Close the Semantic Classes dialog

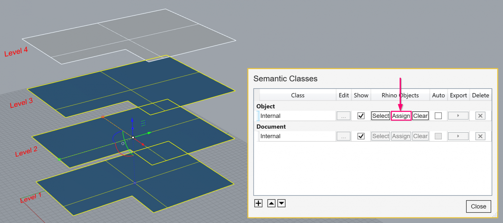point(478,206)
